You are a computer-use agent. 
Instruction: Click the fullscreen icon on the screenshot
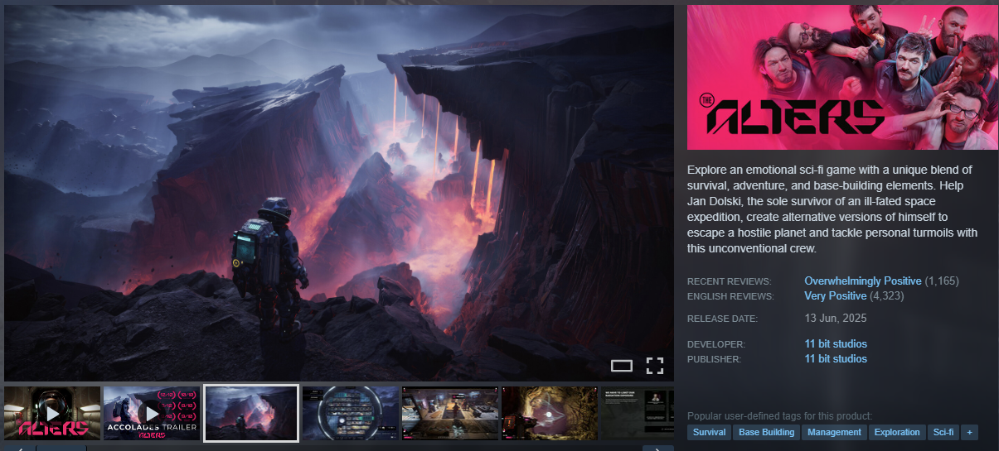655,366
